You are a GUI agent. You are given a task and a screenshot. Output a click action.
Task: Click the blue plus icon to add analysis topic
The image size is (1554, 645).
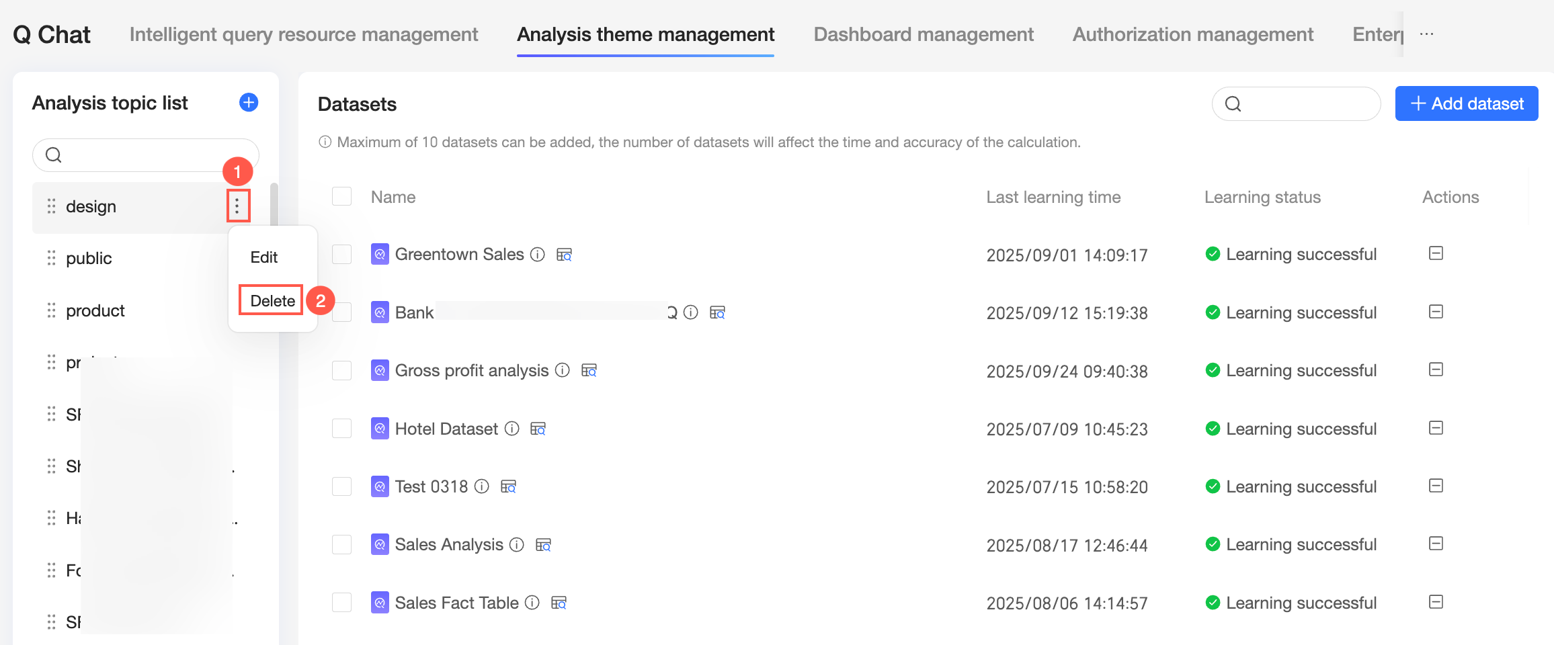tap(249, 103)
